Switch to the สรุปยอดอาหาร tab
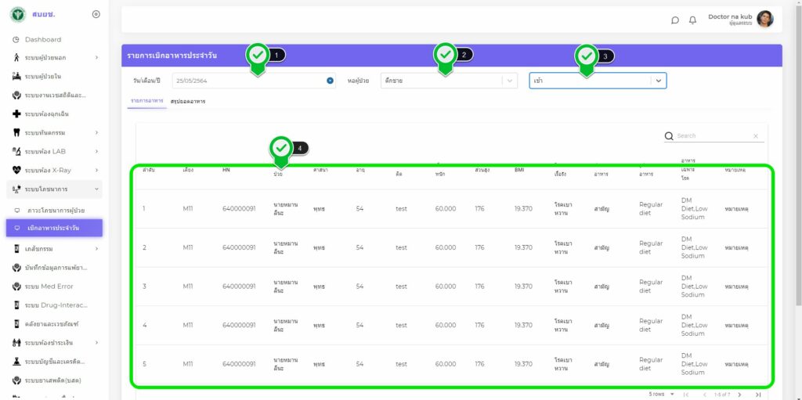Screen dimensions: 802x400 188,102
